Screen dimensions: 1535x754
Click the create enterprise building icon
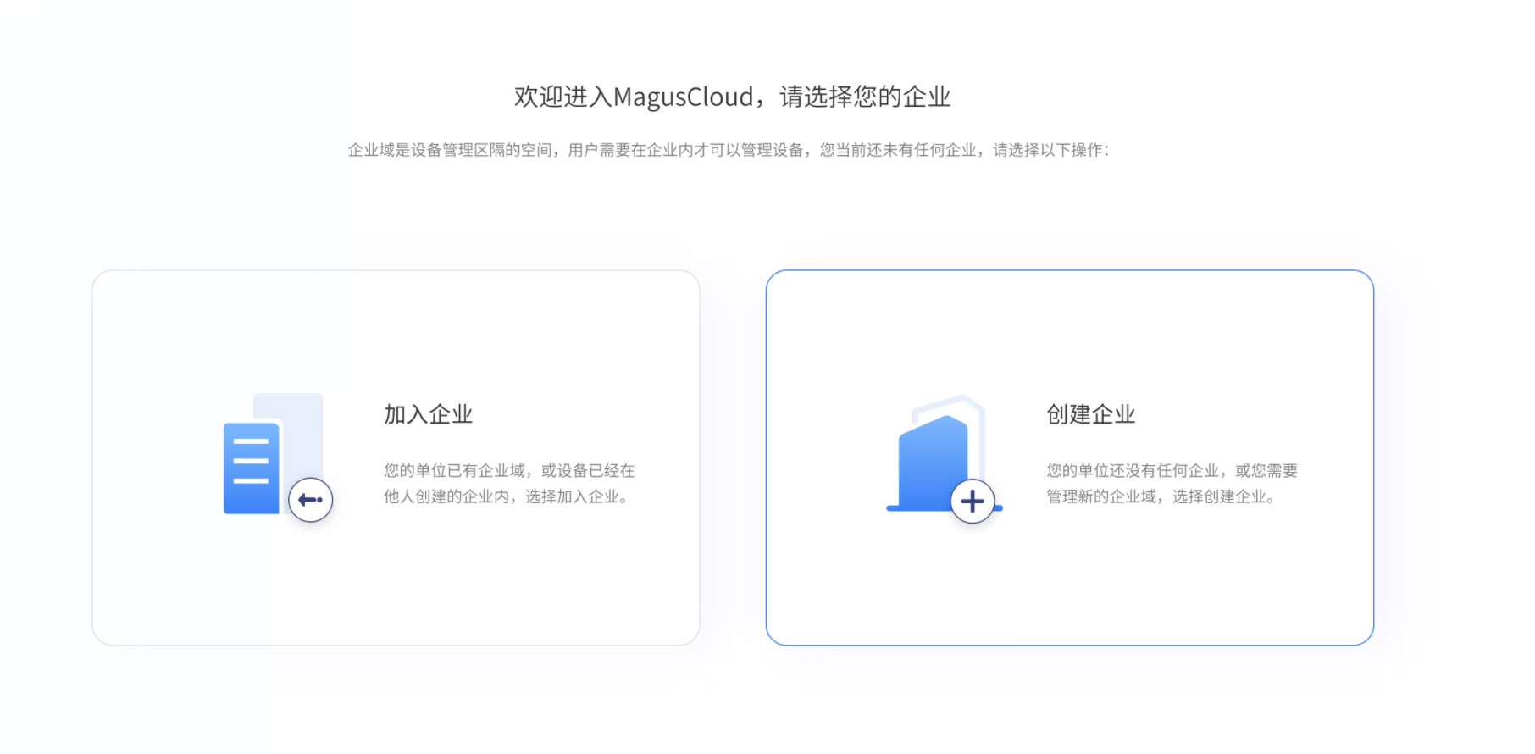point(945,458)
